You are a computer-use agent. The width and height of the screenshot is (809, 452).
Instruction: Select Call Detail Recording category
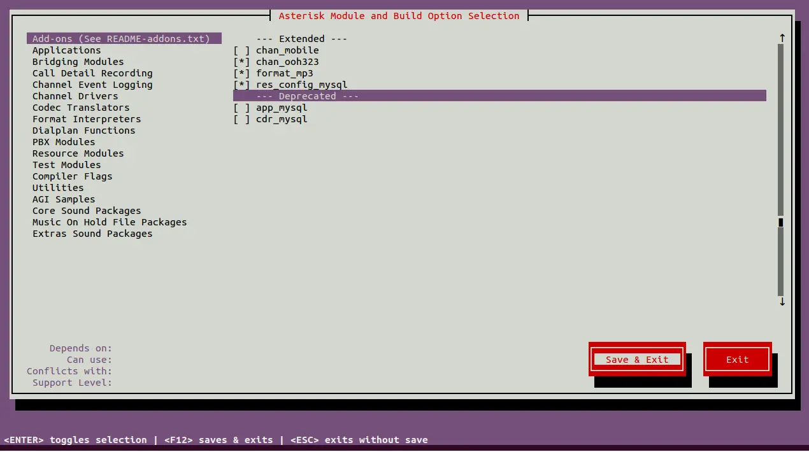(92, 73)
